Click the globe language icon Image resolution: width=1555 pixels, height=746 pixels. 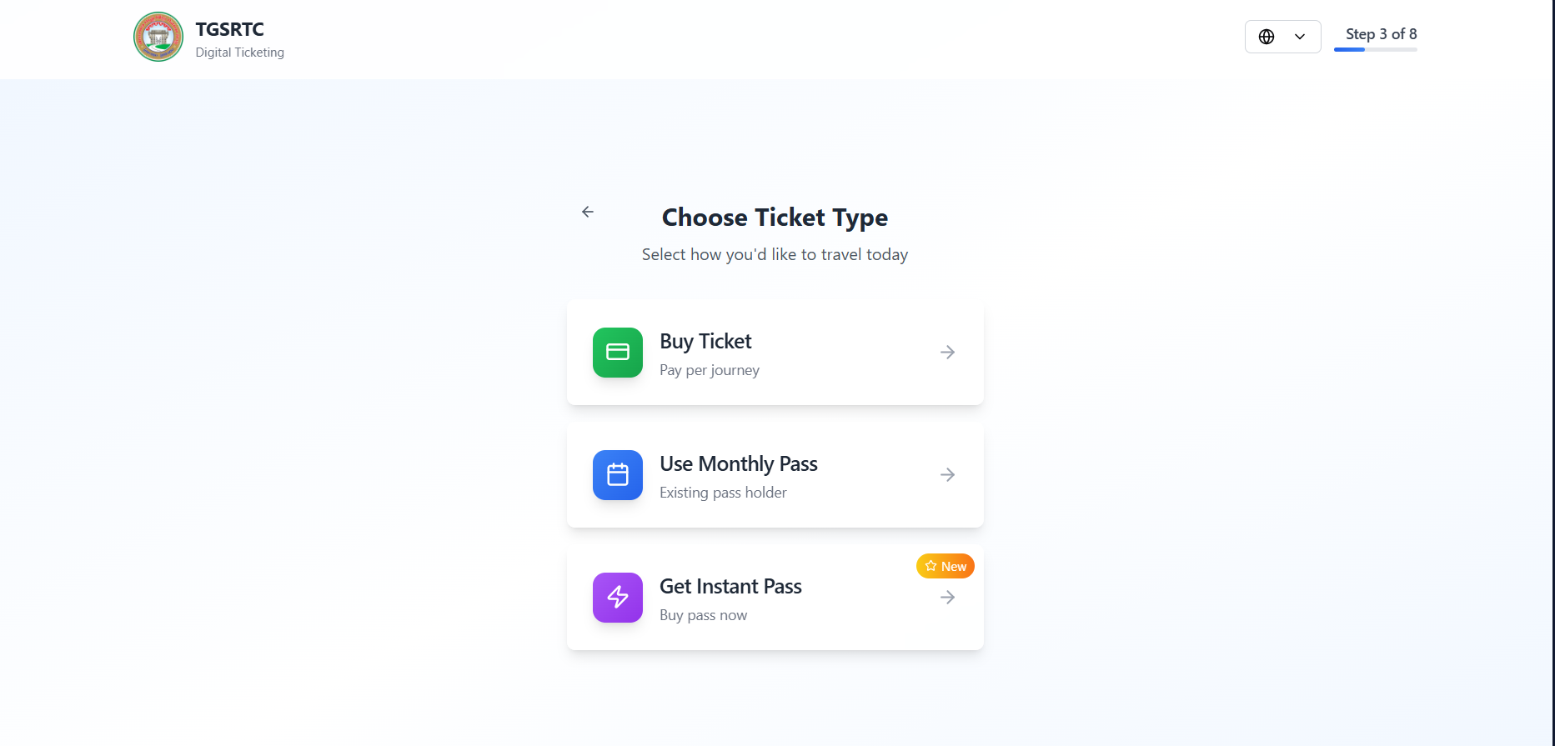pos(1265,36)
